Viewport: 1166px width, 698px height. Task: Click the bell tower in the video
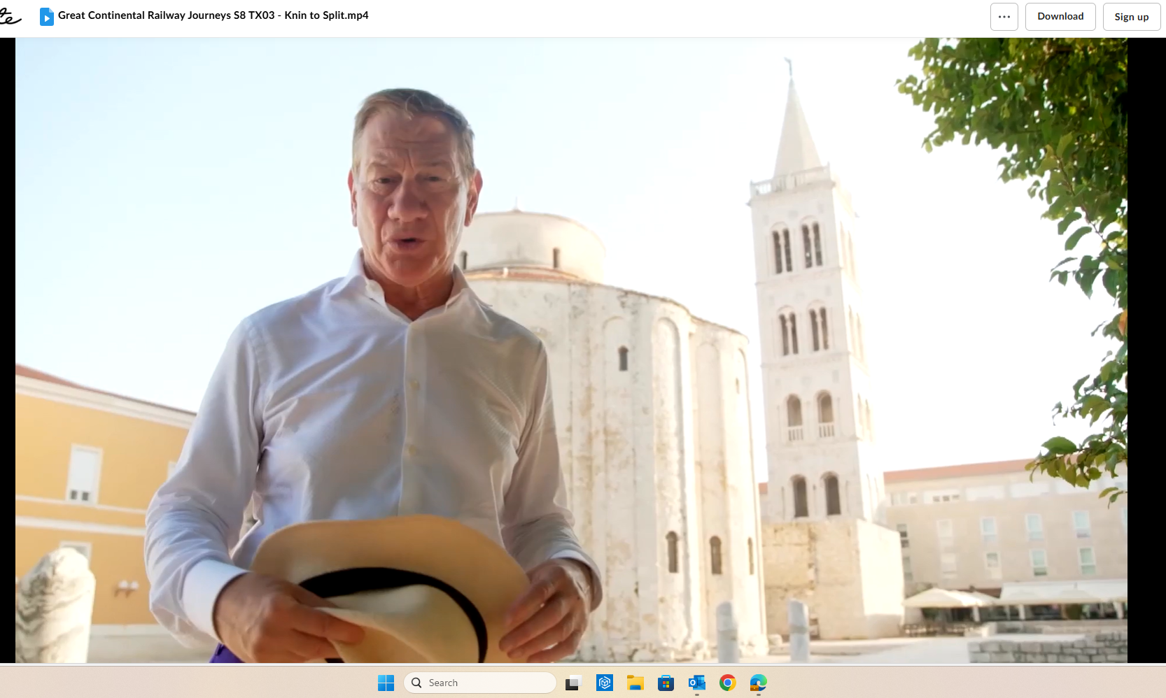tap(805, 315)
